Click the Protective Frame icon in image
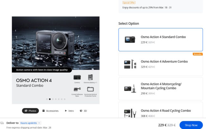The image size is (206, 129). [90, 89]
